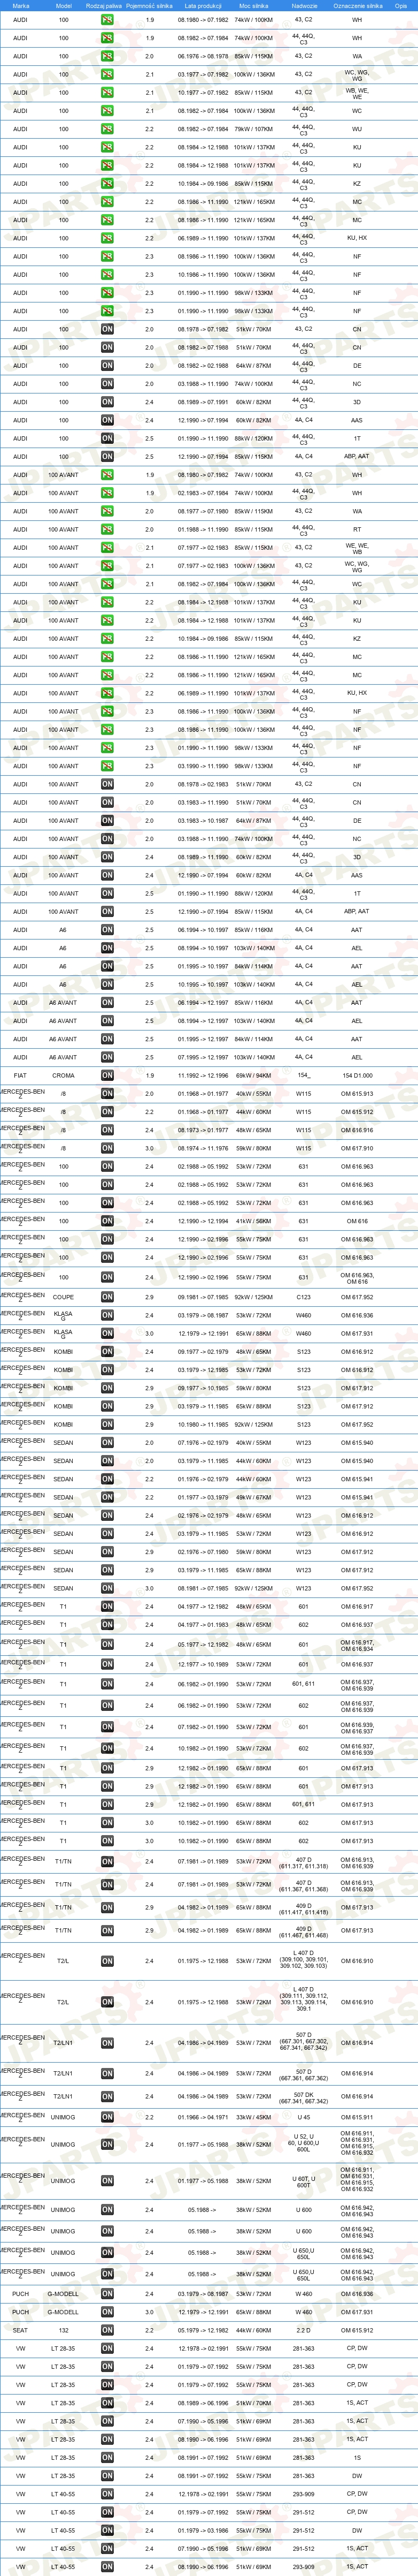Screen dimensions: 418x2576
Task: Click ON icon in VW LT 28-35 DW row
Action: (107, 2476)
